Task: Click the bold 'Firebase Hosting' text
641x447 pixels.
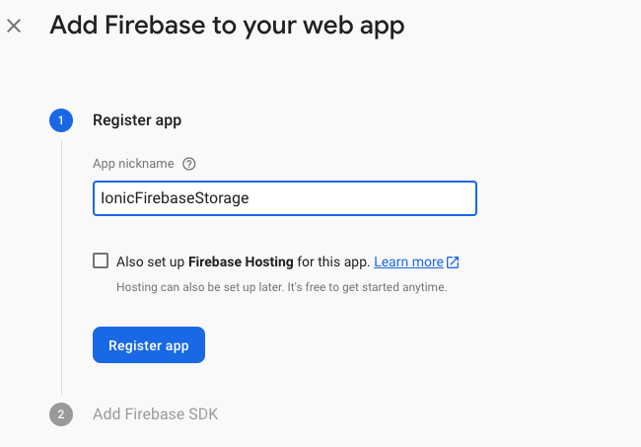Action: coord(241,262)
